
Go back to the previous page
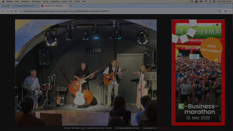[3, 11]
